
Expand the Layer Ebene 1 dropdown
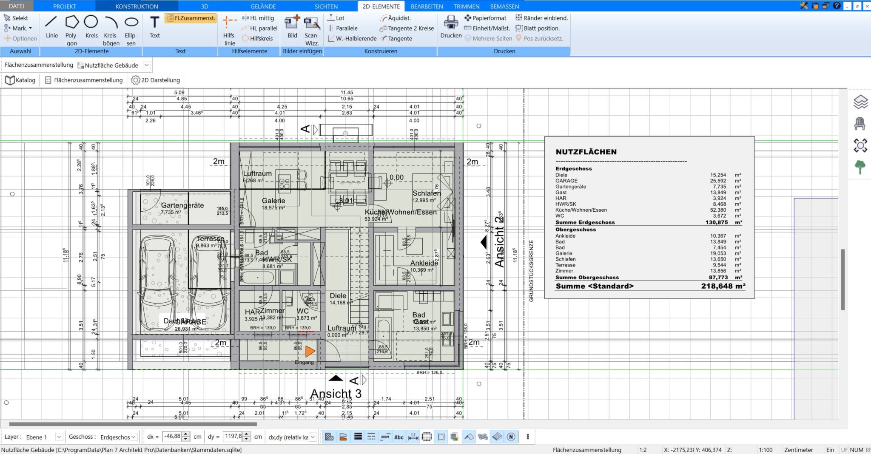point(59,437)
